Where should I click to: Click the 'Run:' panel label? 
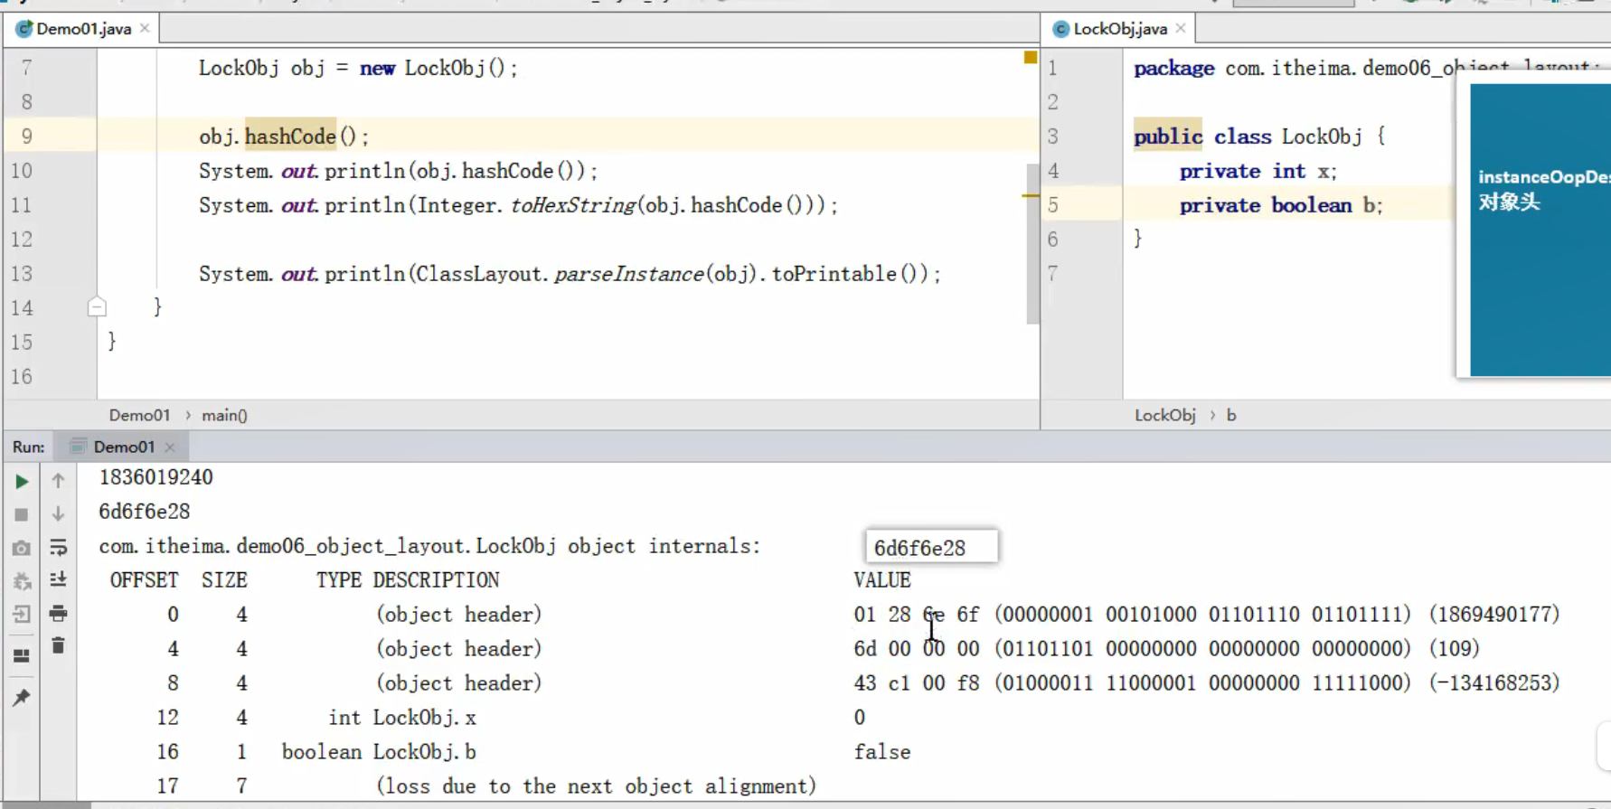coord(29,447)
